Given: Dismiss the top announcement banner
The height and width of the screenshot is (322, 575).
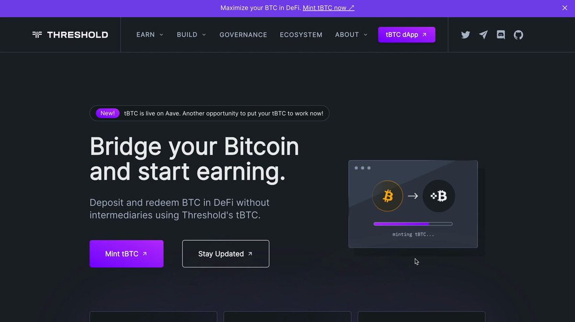Looking at the screenshot, I should [x=564, y=8].
